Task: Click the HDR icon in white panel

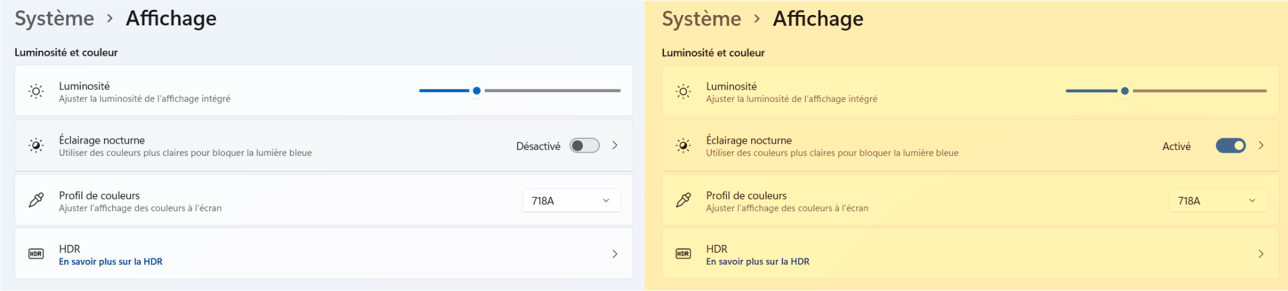Action: (36, 254)
